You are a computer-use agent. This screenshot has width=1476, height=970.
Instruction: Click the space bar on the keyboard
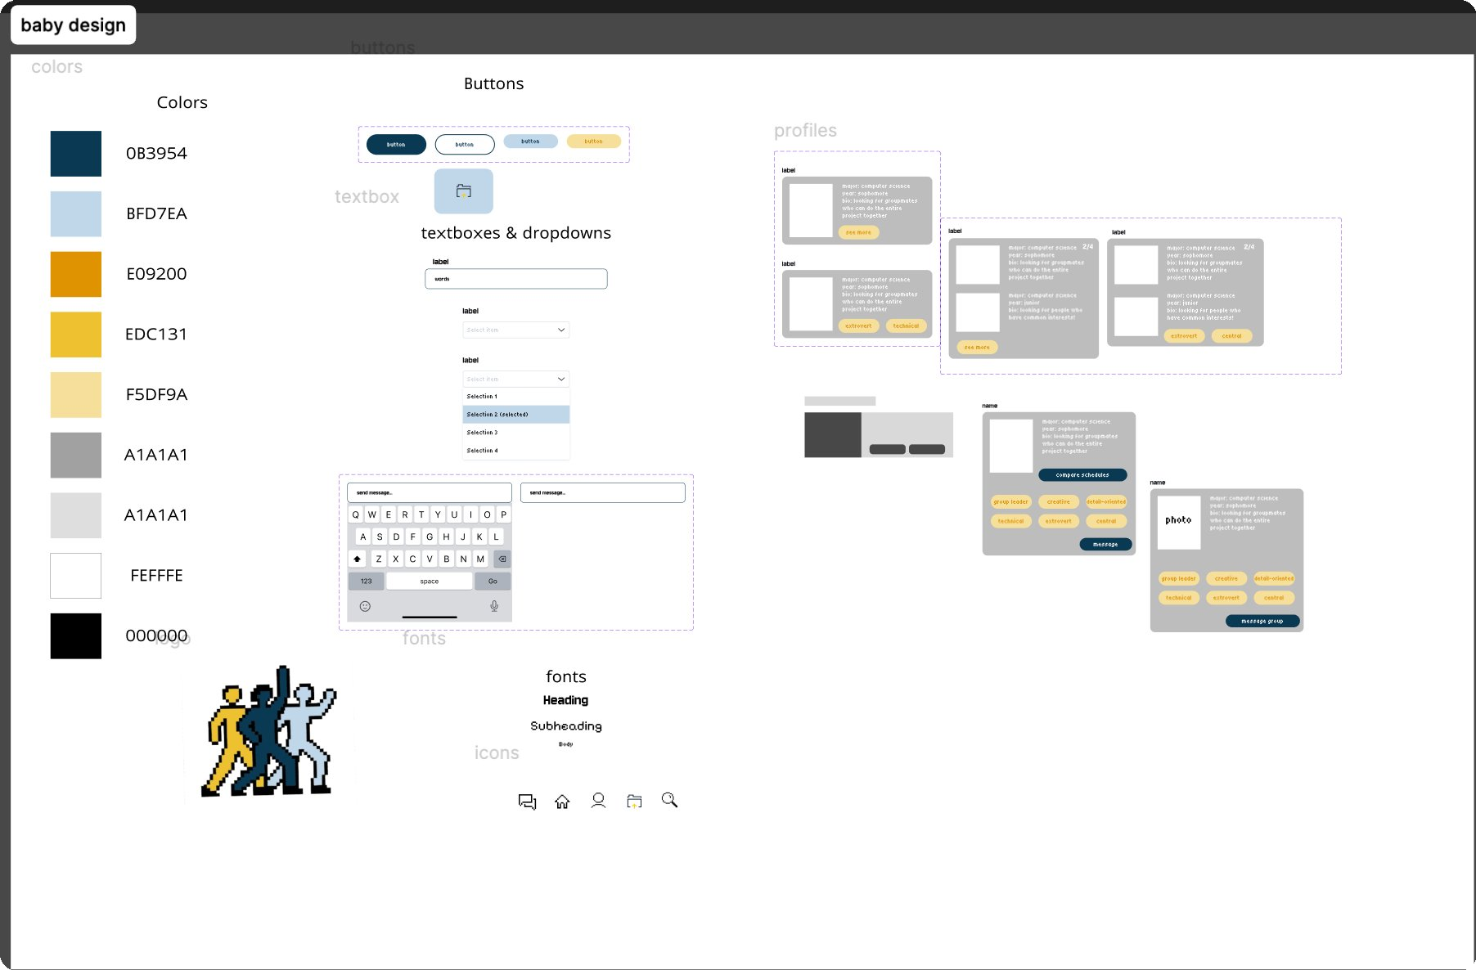pyautogui.click(x=429, y=582)
